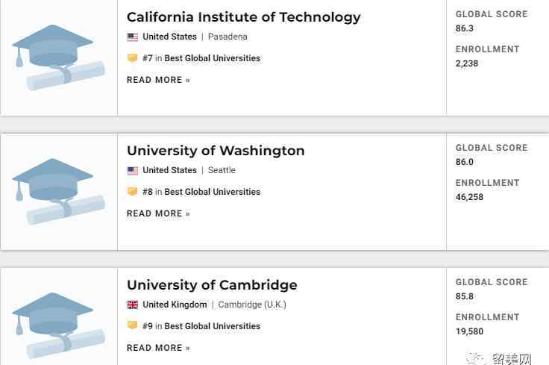Click READ MORE under California Institute of Technology
The image size is (549, 365).
pyautogui.click(x=158, y=80)
